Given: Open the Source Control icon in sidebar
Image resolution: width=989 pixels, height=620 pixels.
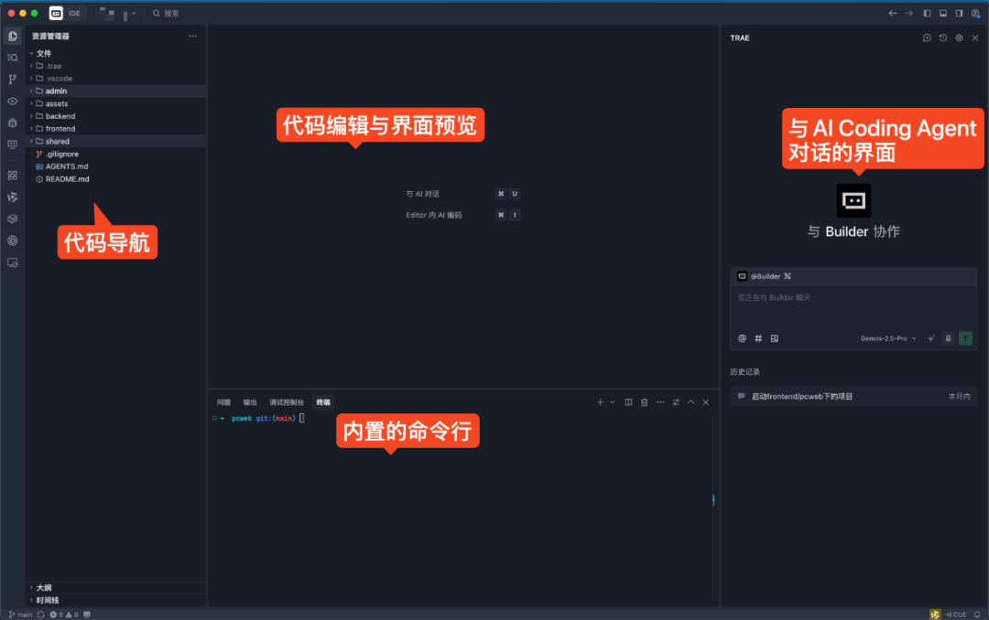Looking at the screenshot, I should pyautogui.click(x=13, y=79).
